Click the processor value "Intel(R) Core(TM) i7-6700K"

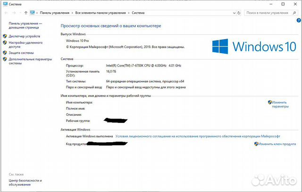point(143,65)
